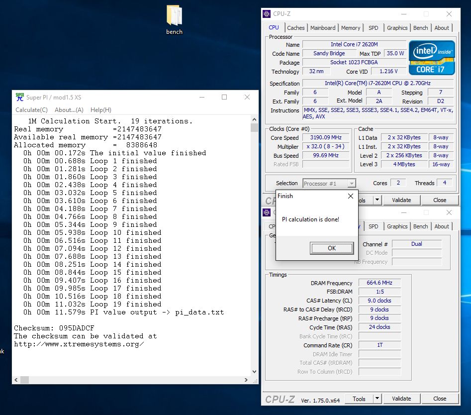471x415 pixels.
Task: Switch to Memory tab in upper CPU-Z
Action: click(x=351, y=28)
